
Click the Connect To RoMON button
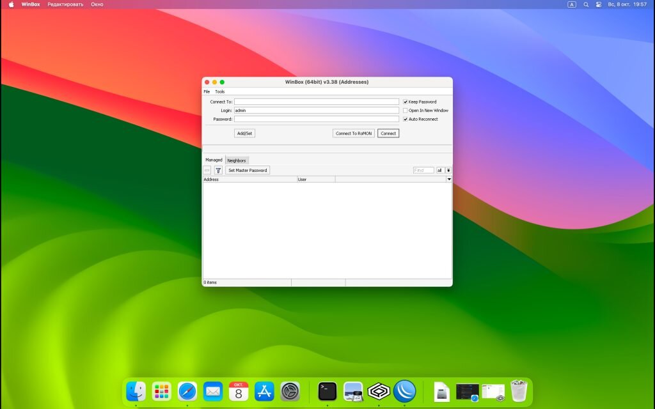coord(354,134)
